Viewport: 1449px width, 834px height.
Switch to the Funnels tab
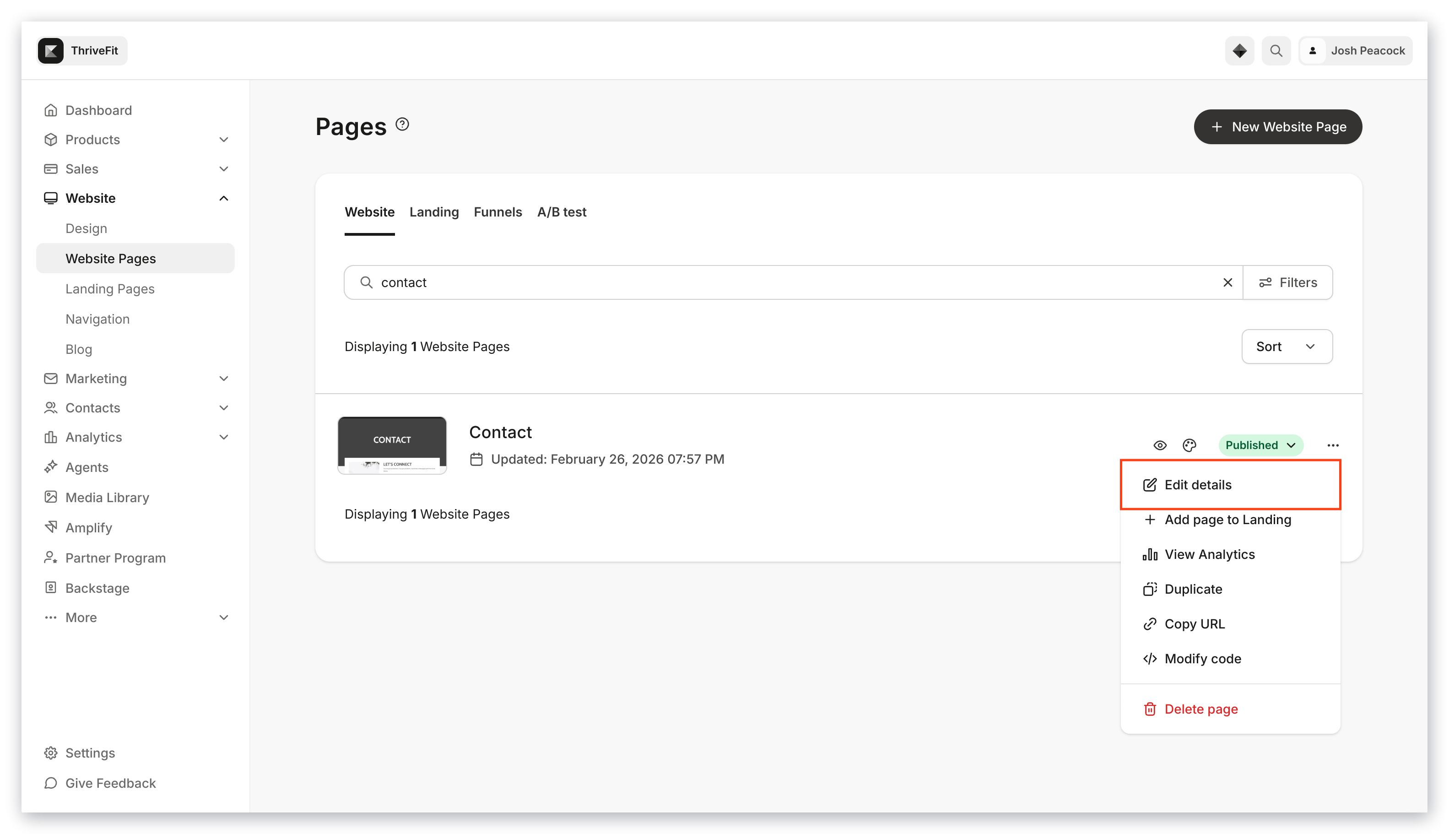click(497, 212)
